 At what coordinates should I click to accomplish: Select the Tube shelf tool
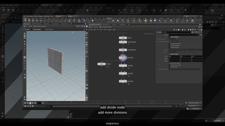[33, 21]
